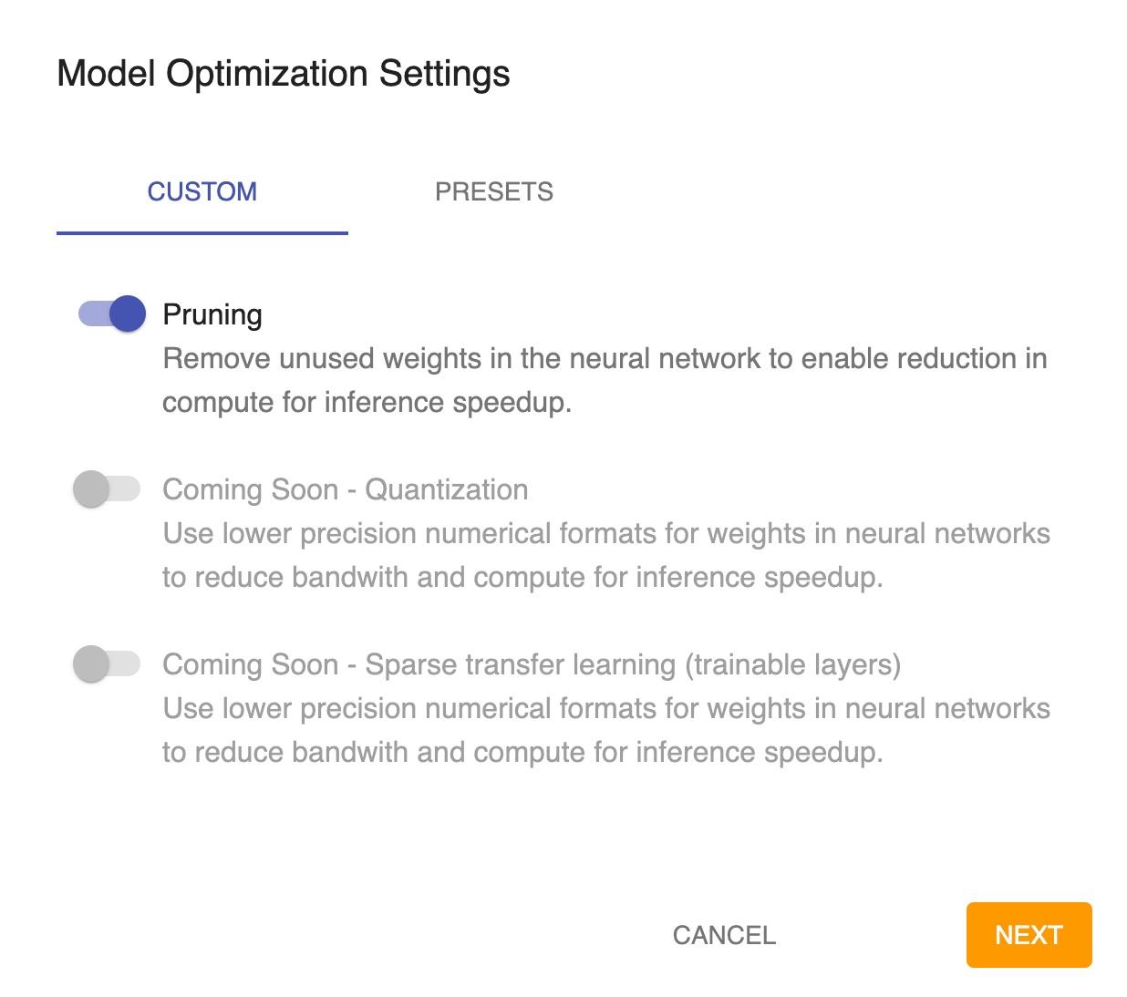
Task: Click the blue underline beneath Custom tab
Action: [202, 233]
